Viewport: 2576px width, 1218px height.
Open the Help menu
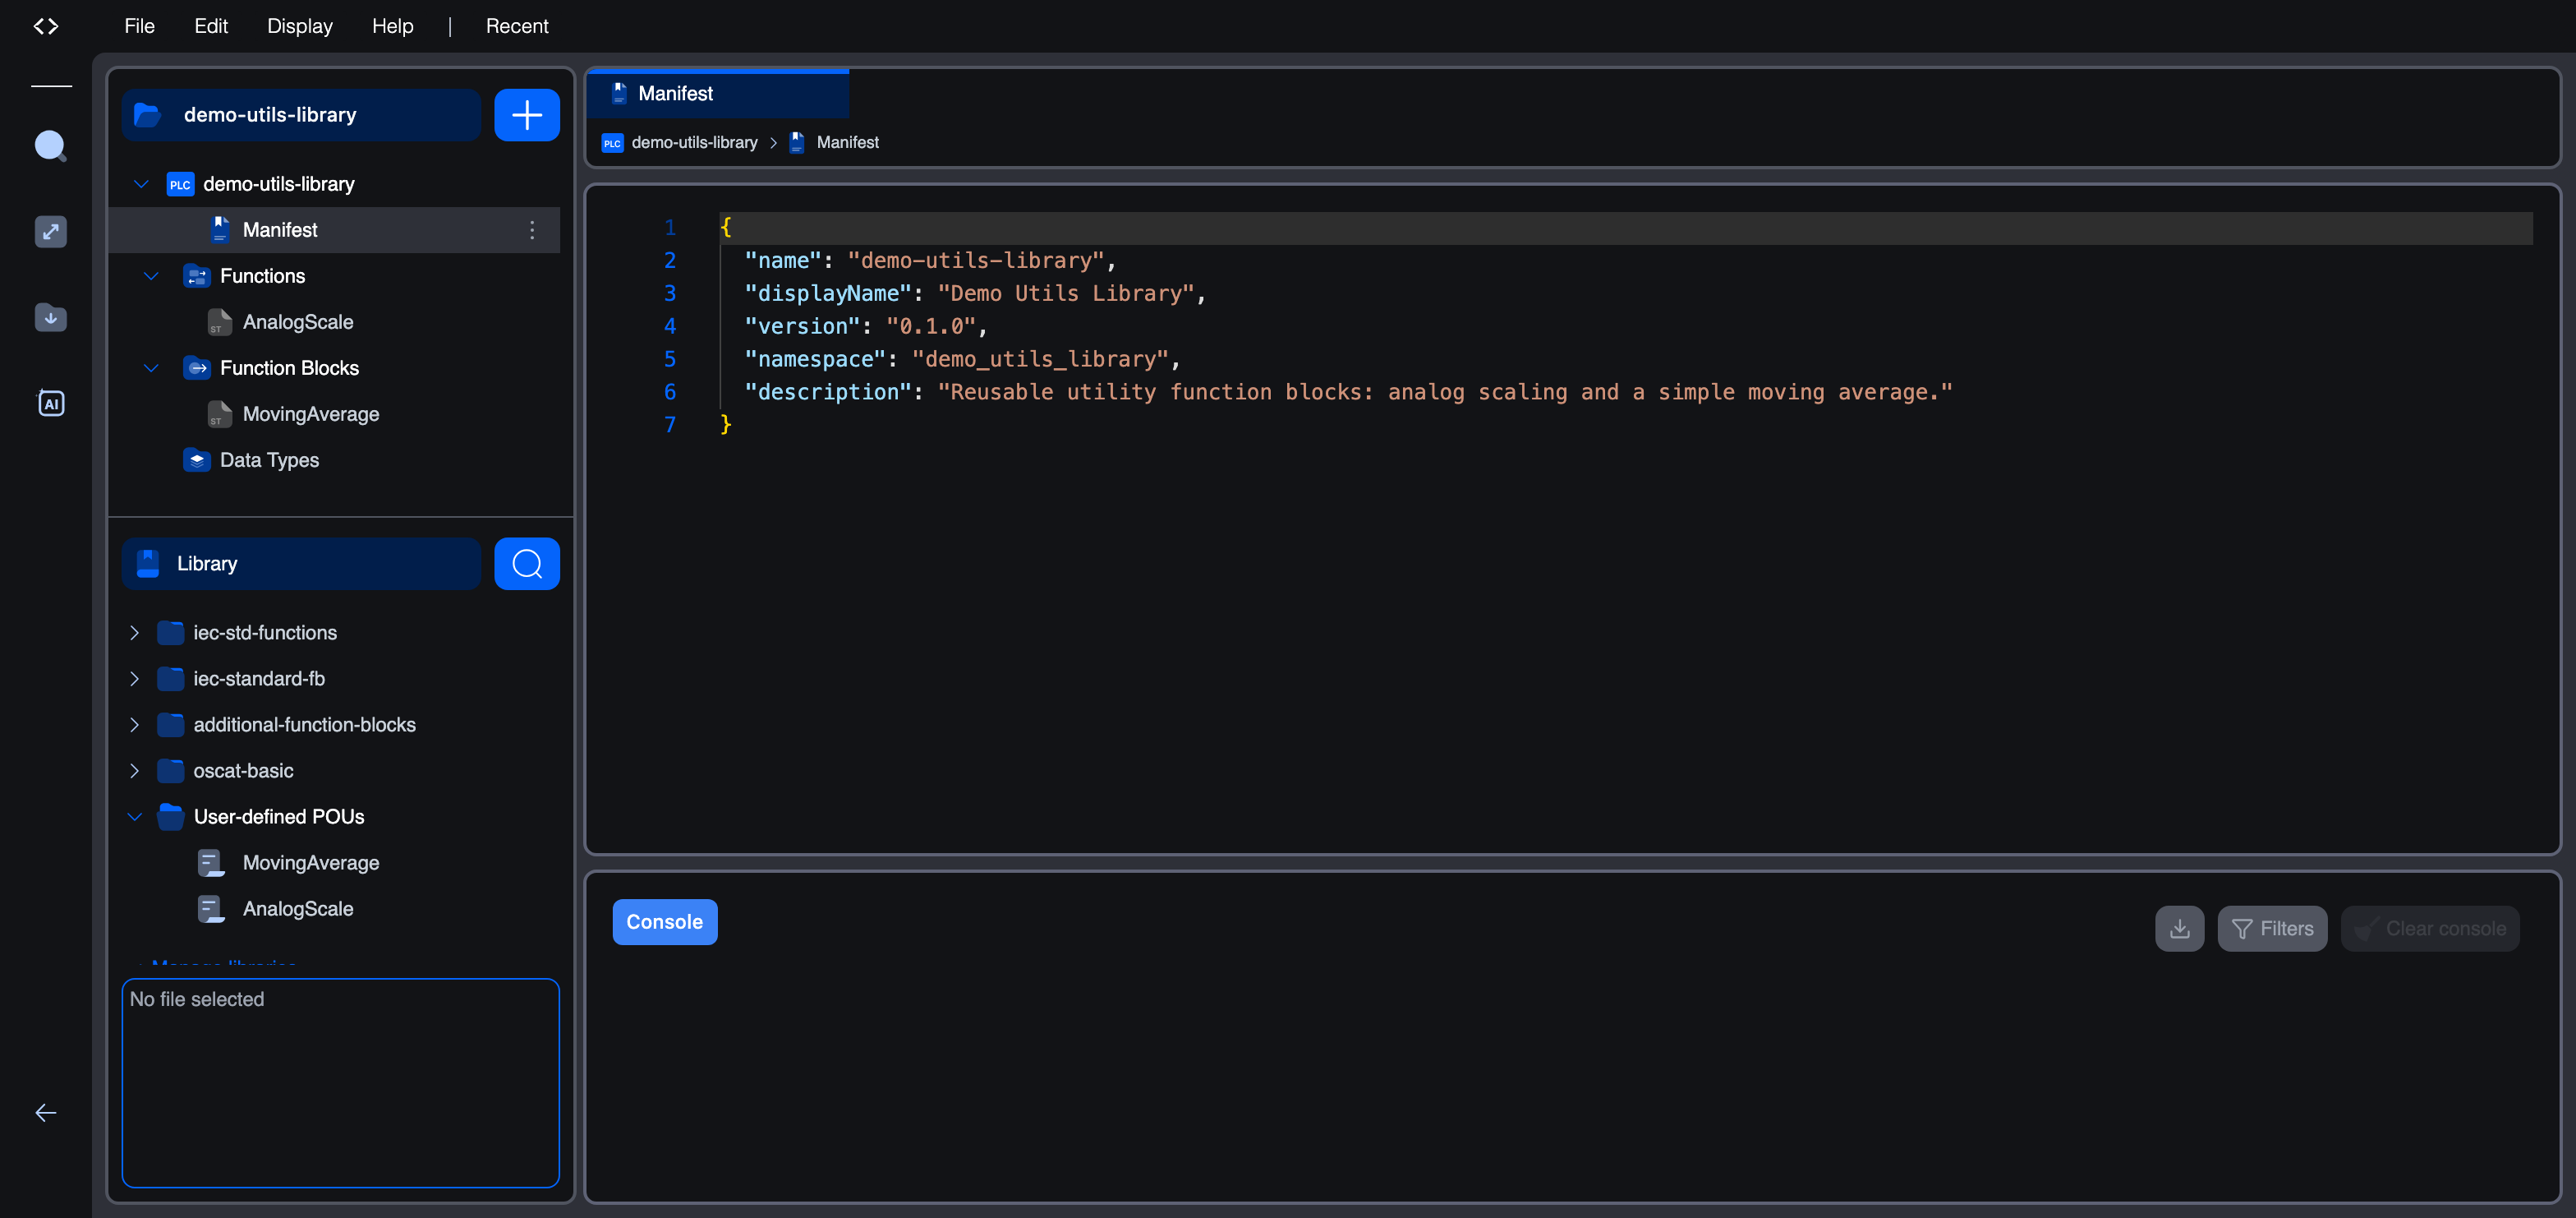[393, 26]
